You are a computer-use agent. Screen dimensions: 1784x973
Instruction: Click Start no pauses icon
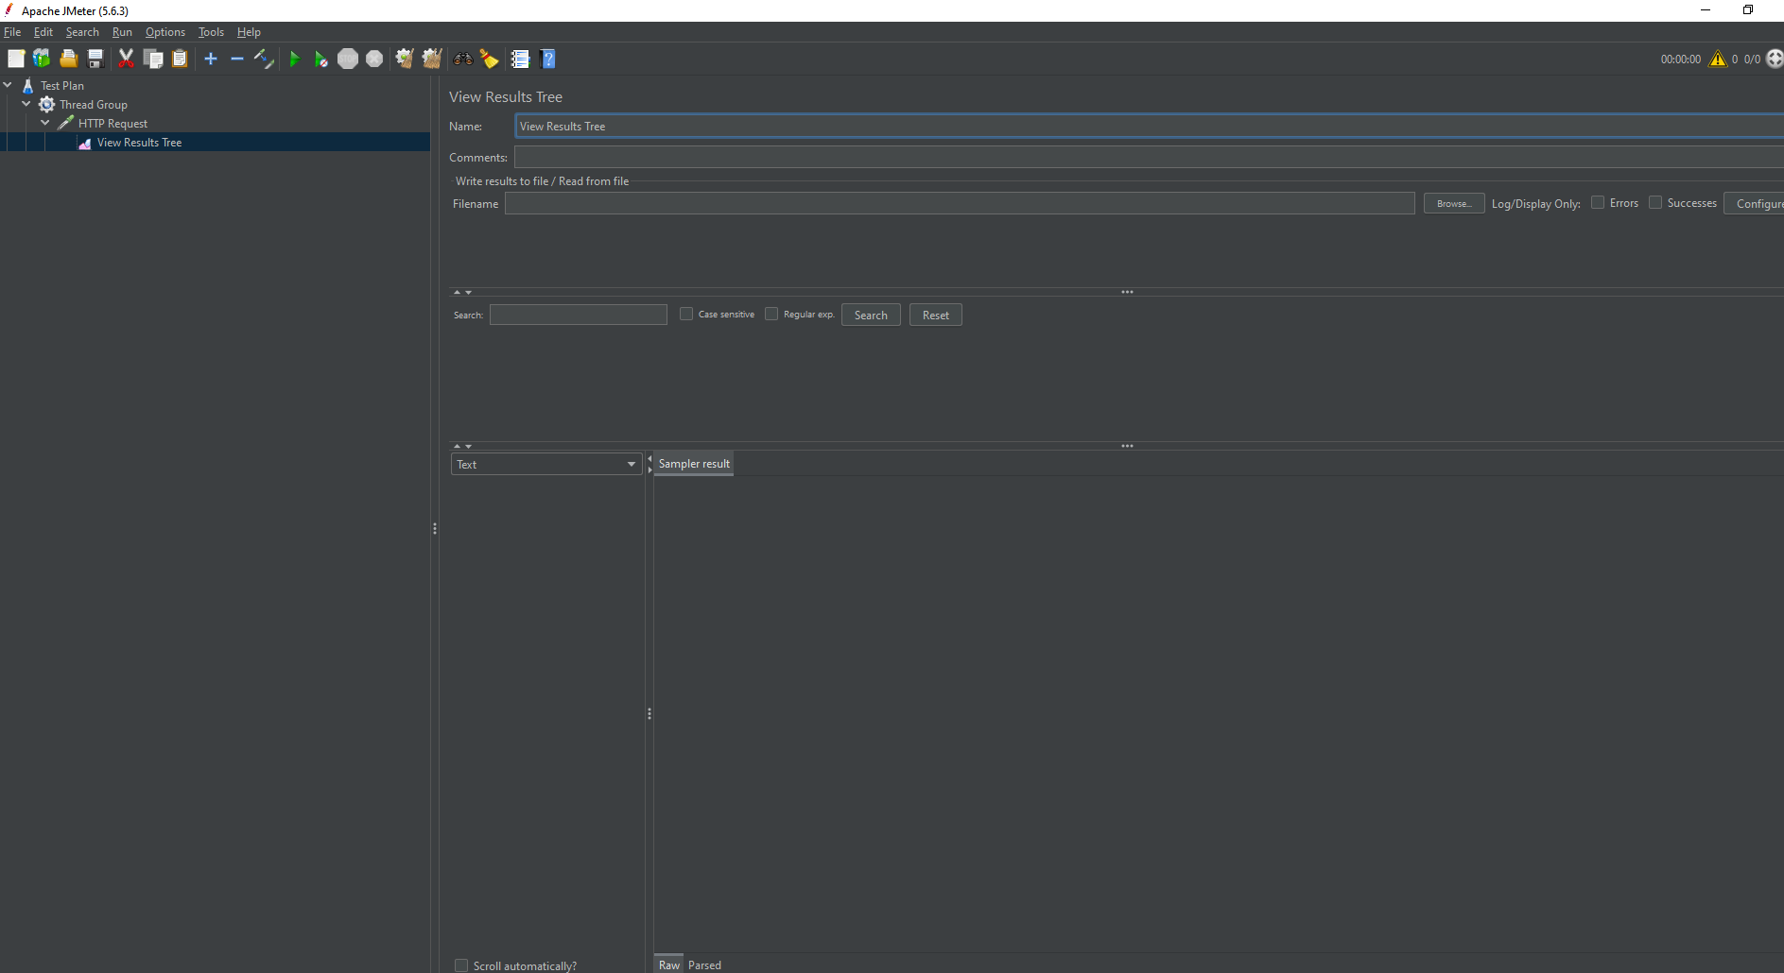(320, 60)
